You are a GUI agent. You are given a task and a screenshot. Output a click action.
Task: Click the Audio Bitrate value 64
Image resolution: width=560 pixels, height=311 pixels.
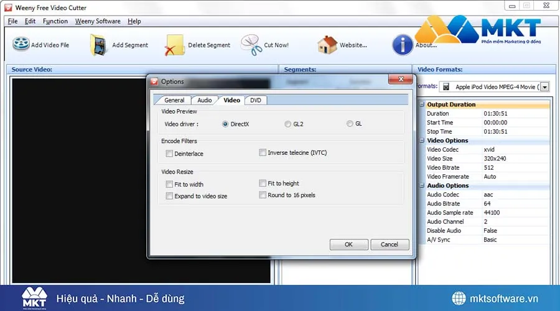pyautogui.click(x=487, y=203)
